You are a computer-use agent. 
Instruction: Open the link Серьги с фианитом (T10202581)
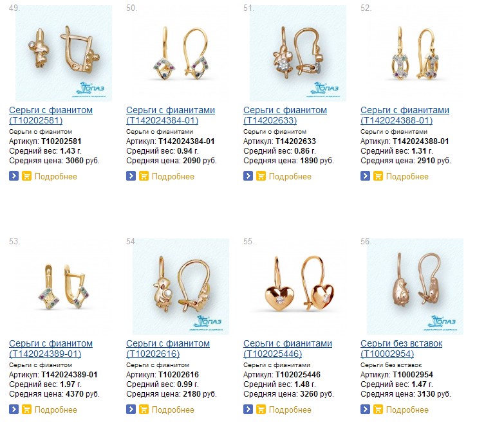[51, 115]
